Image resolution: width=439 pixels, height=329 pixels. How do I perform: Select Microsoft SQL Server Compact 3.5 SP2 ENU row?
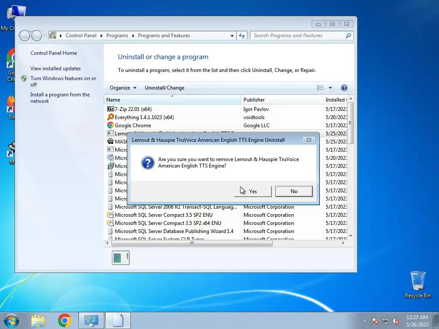[x=226, y=215]
